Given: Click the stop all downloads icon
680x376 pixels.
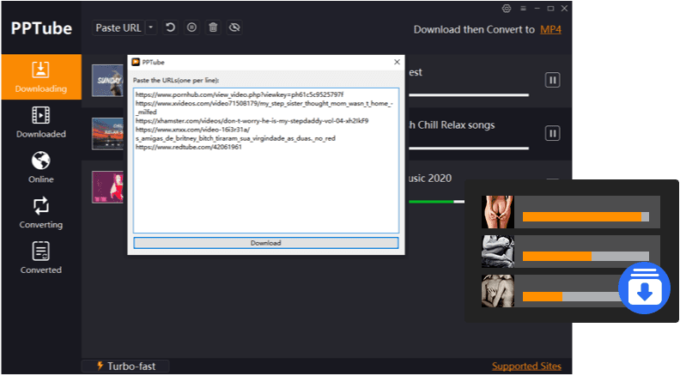Looking at the screenshot, I should click(x=191, y=28).
